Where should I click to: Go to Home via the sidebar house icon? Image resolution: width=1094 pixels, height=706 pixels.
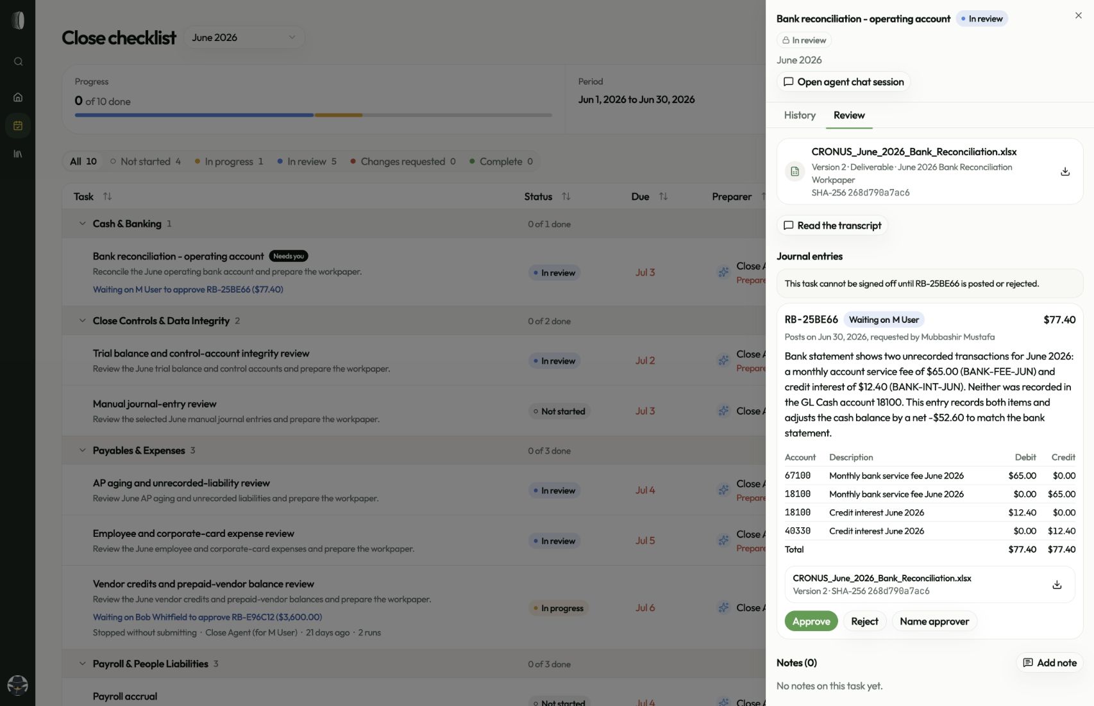[x=18, y=97]
